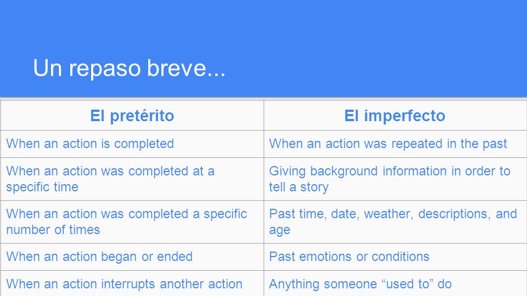Select the El pretérito column header

132,116
